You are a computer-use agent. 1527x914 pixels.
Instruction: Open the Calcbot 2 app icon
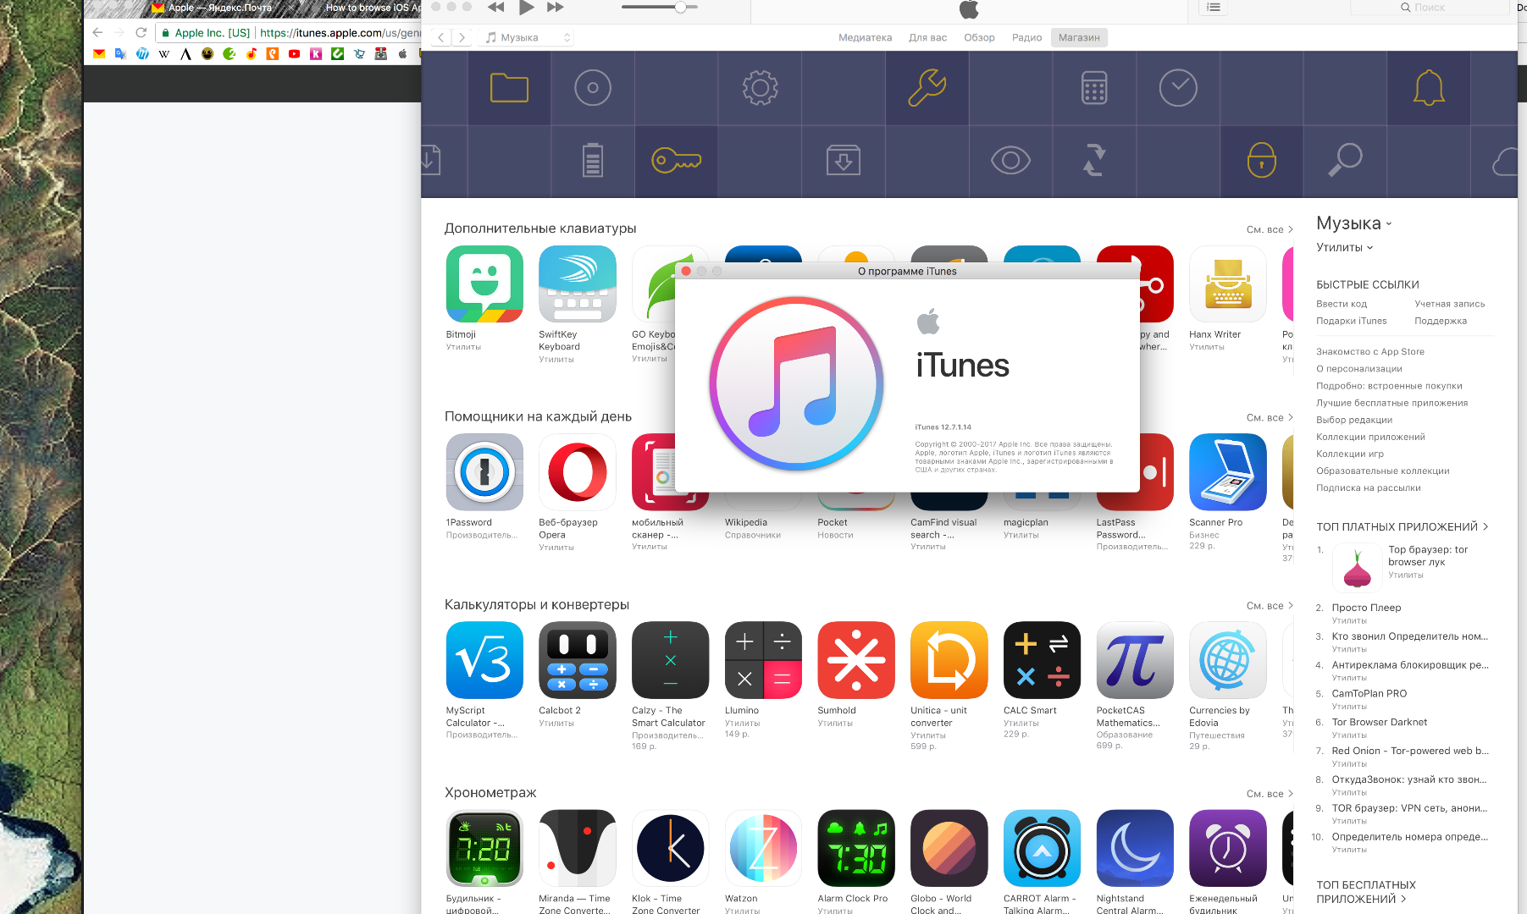(578, 660)
